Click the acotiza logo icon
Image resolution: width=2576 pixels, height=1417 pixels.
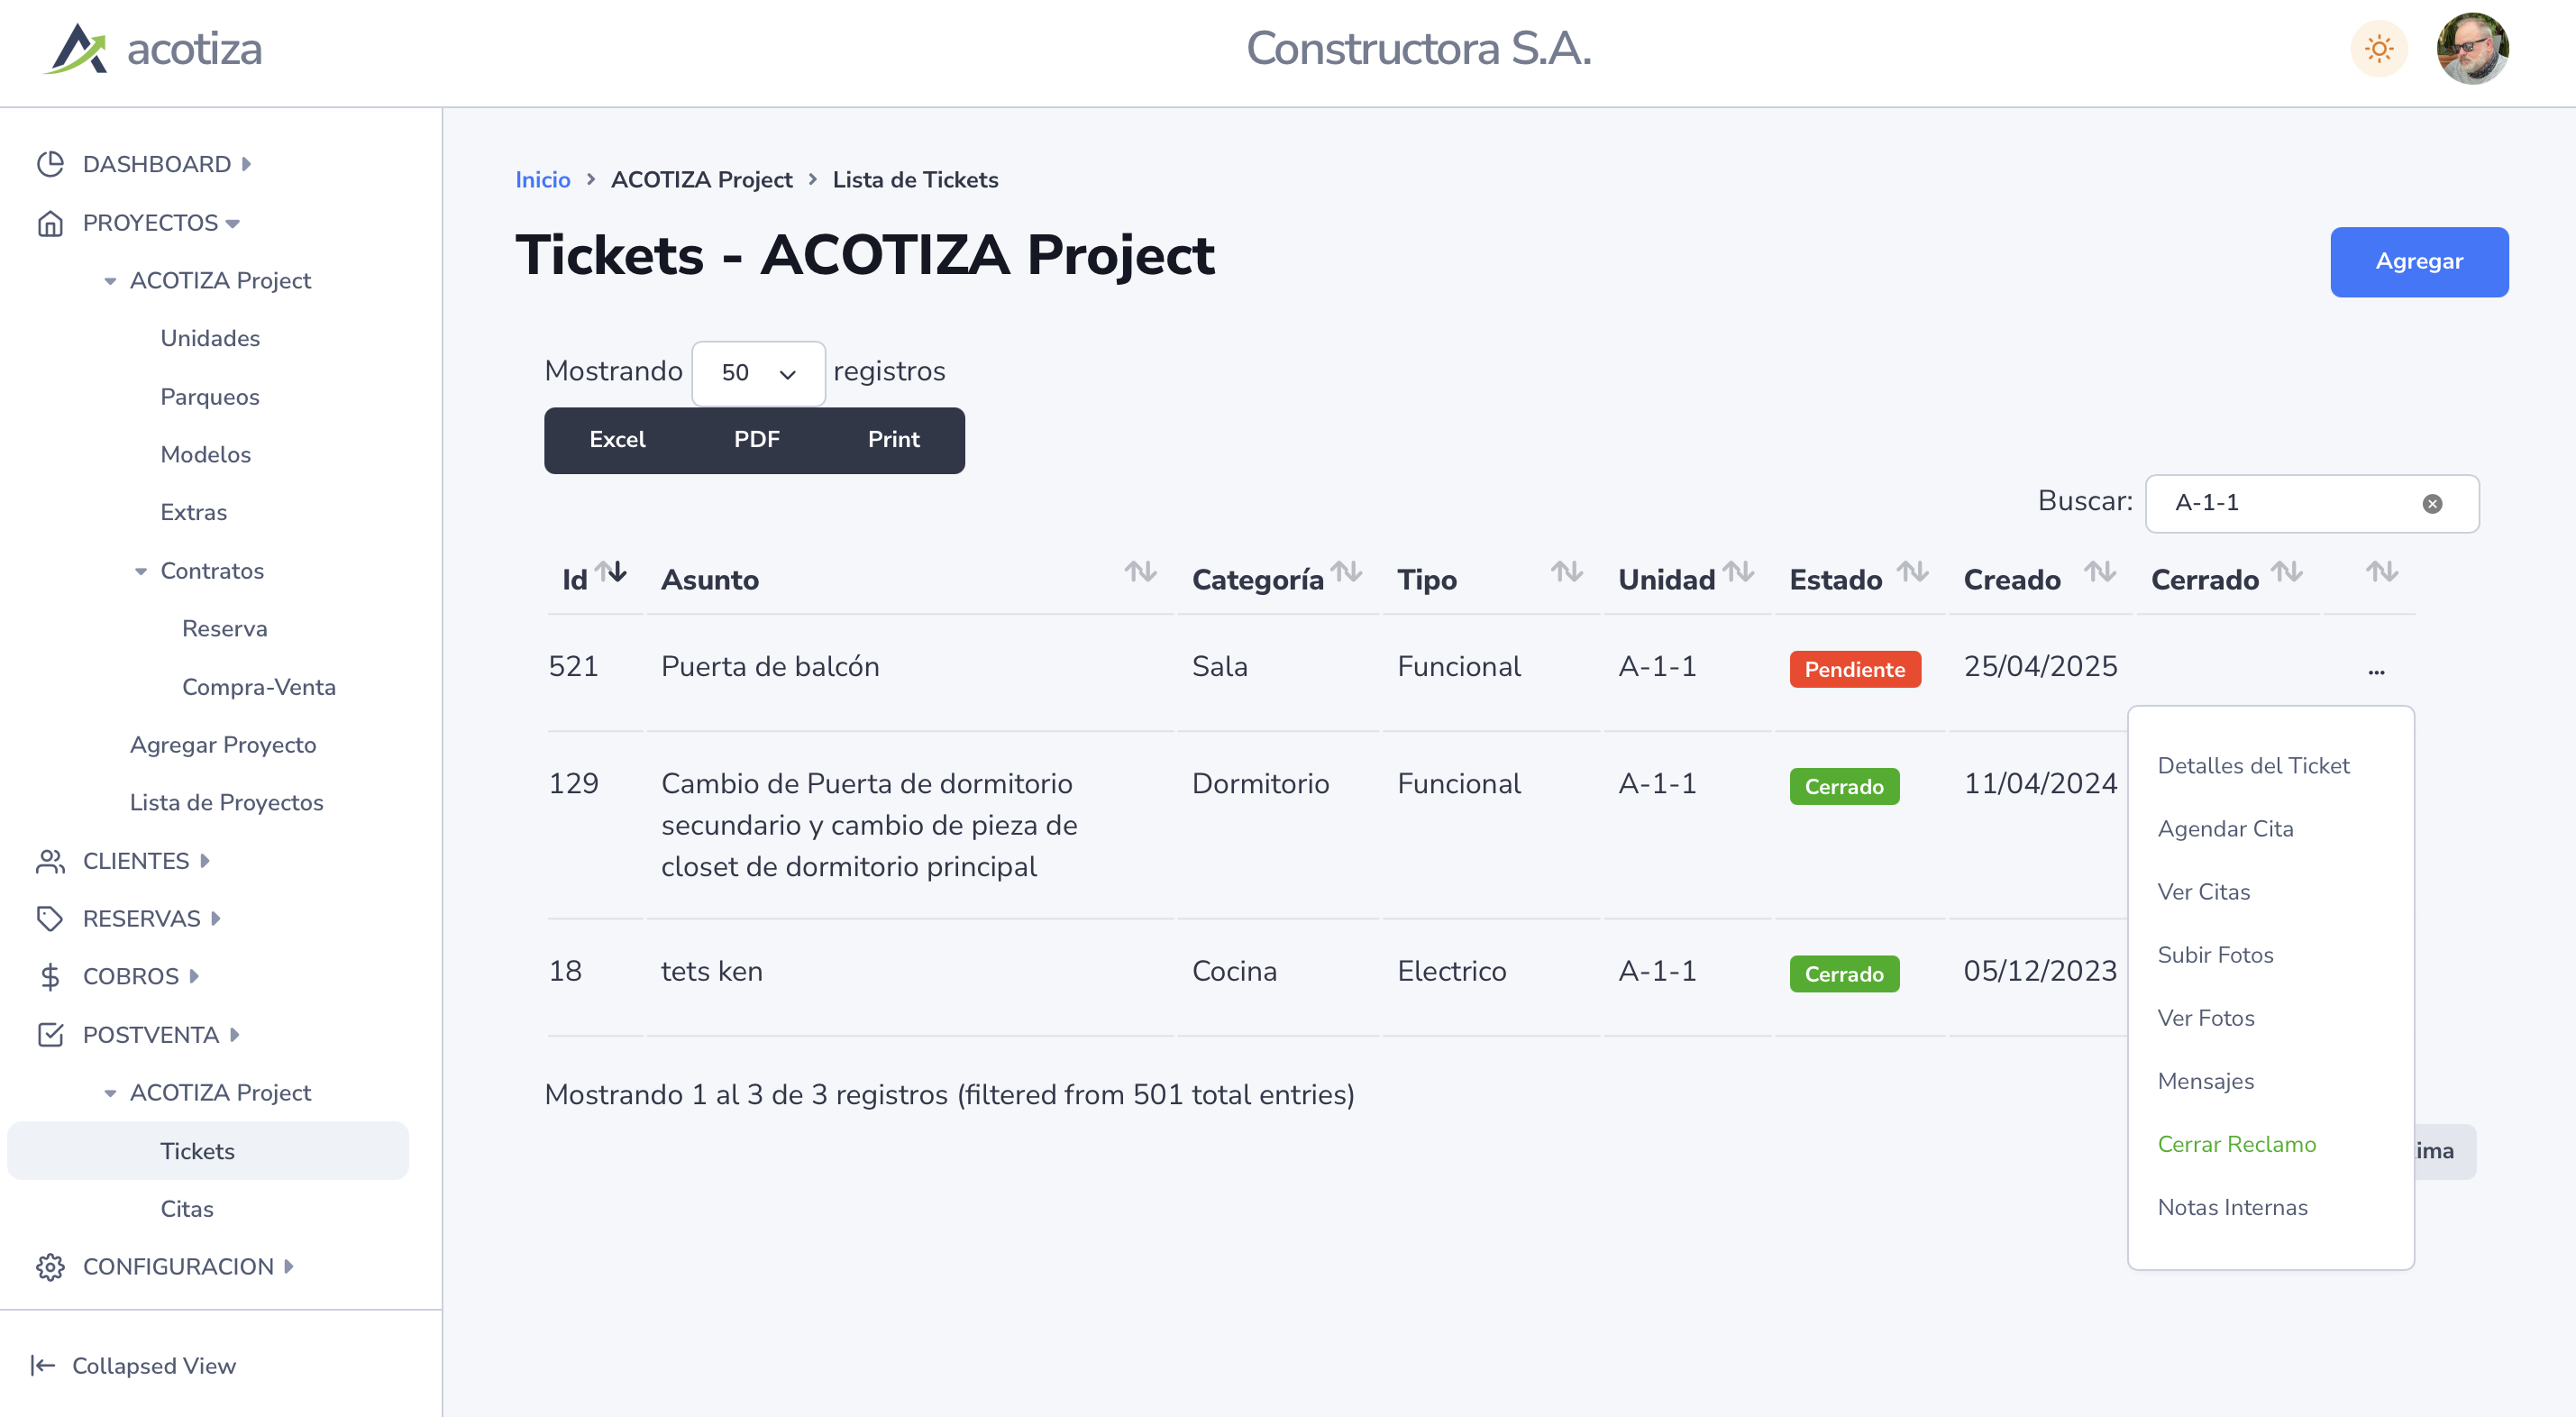[x=76, y=49]
